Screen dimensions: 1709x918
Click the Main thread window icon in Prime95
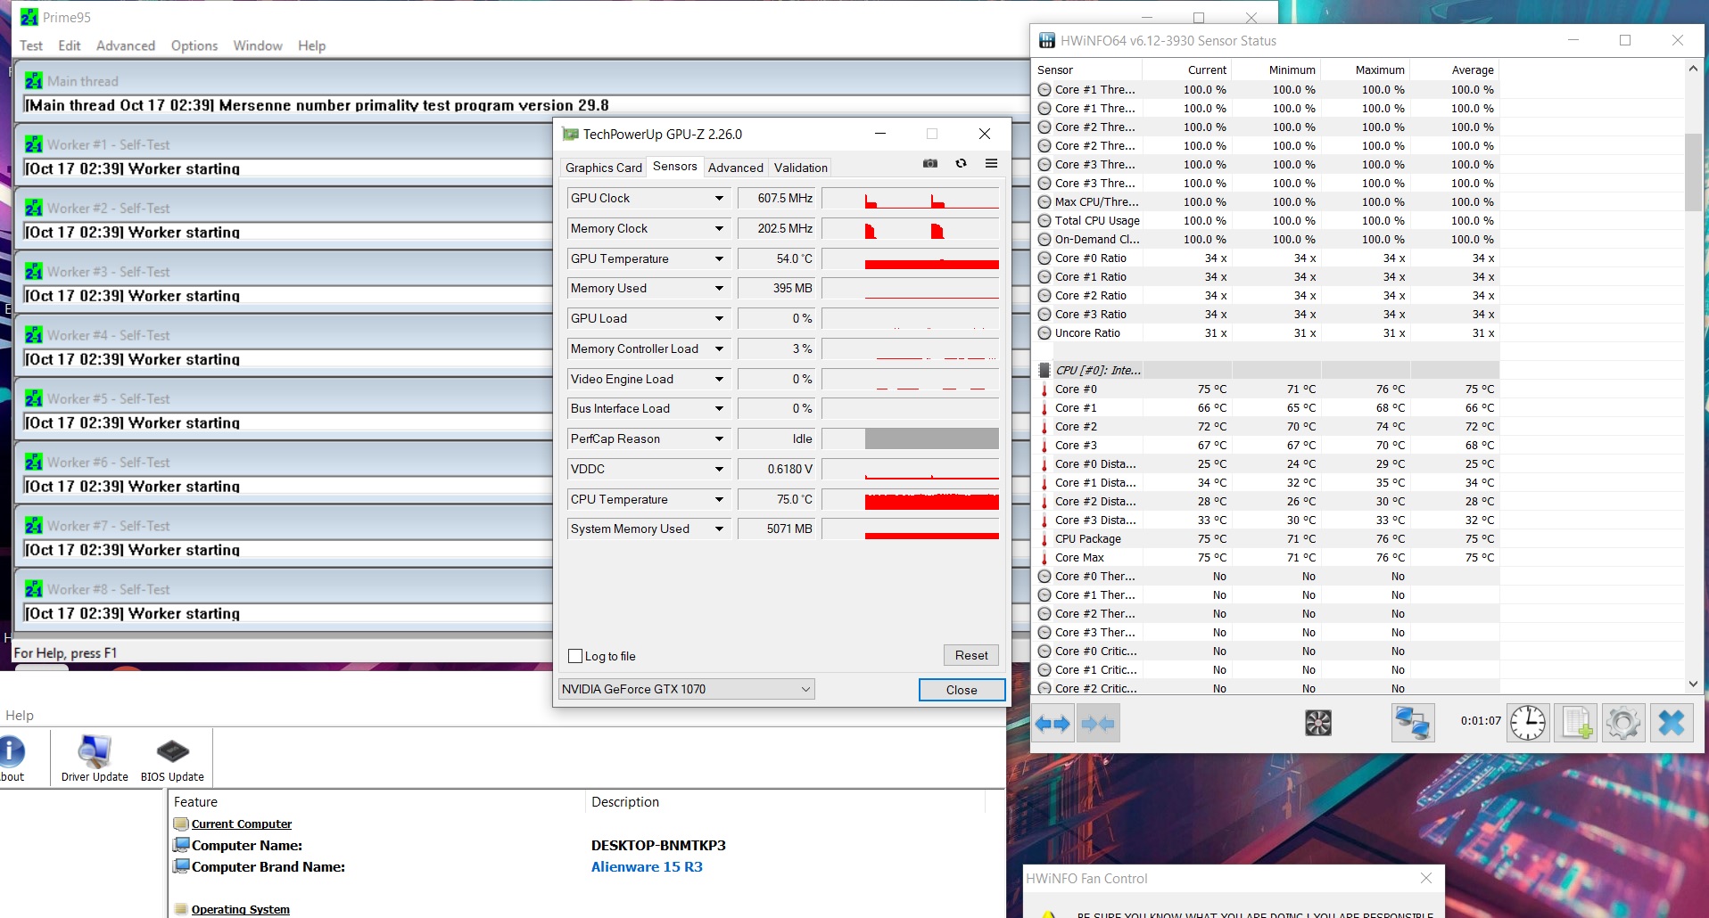click(34, 81)
